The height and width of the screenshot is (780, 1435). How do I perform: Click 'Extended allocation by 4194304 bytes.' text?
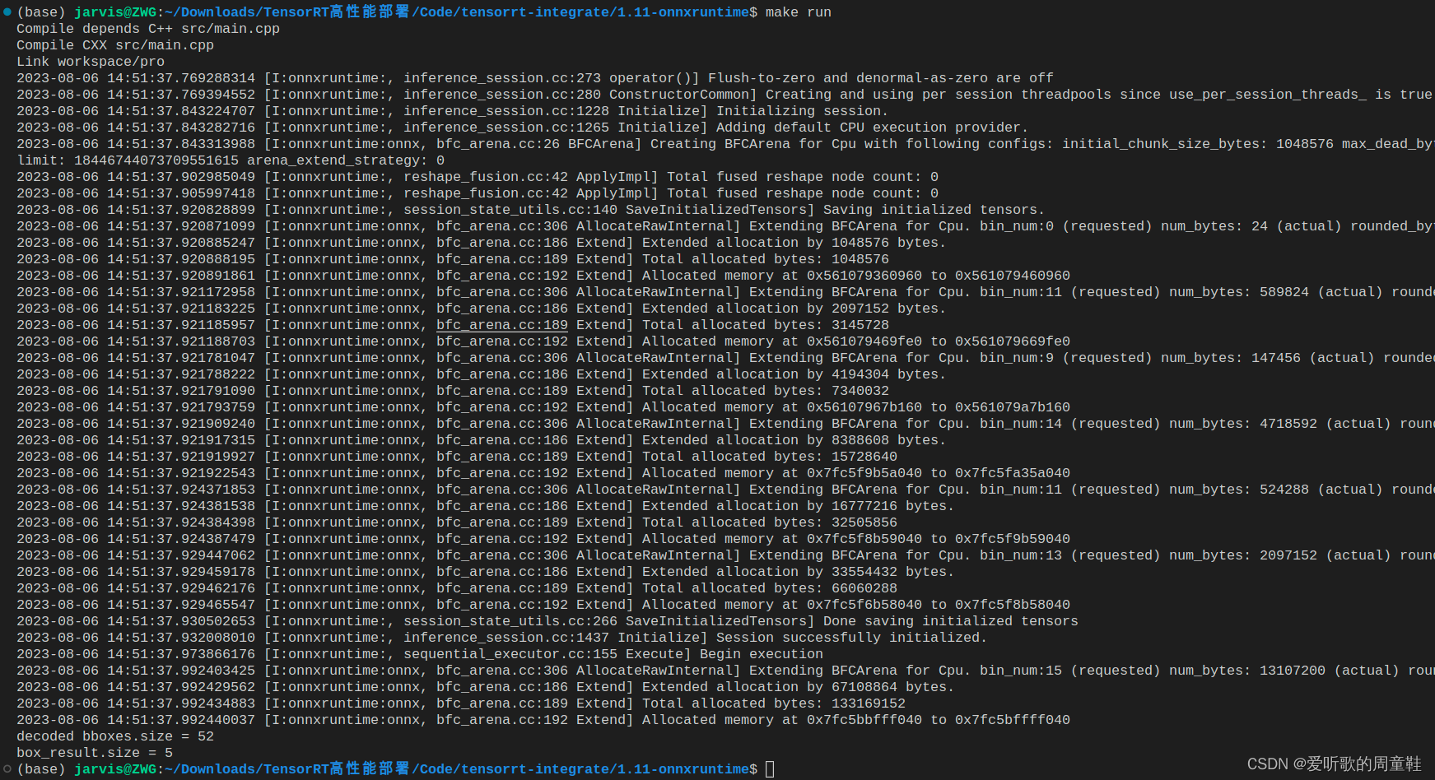tap(794, 374)
